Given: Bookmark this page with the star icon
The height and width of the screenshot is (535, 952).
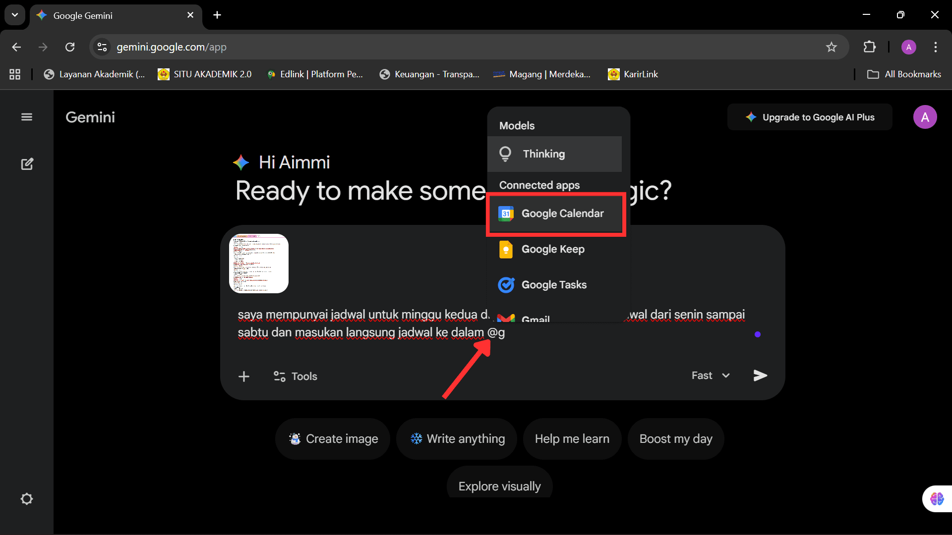Looking at the screenshot, I should point(832,47).
